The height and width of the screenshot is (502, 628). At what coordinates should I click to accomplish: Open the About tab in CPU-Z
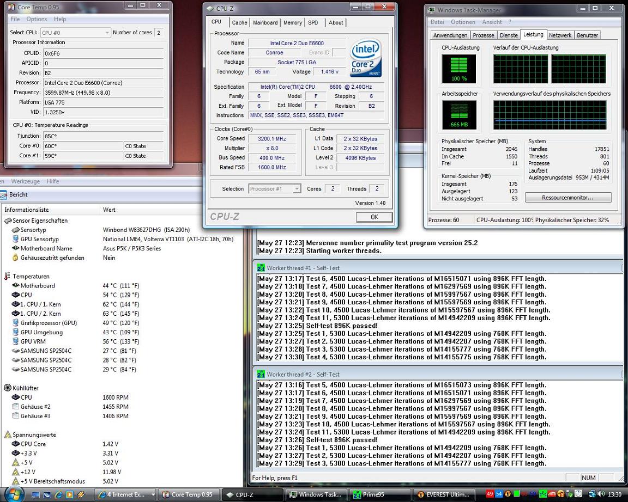pos(336,22)
